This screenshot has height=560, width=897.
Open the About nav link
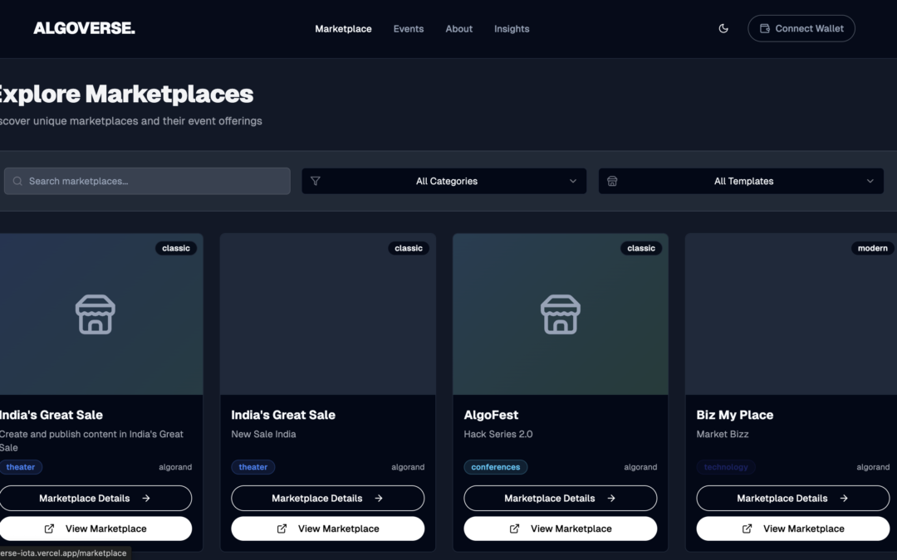(x=458, y=28)
